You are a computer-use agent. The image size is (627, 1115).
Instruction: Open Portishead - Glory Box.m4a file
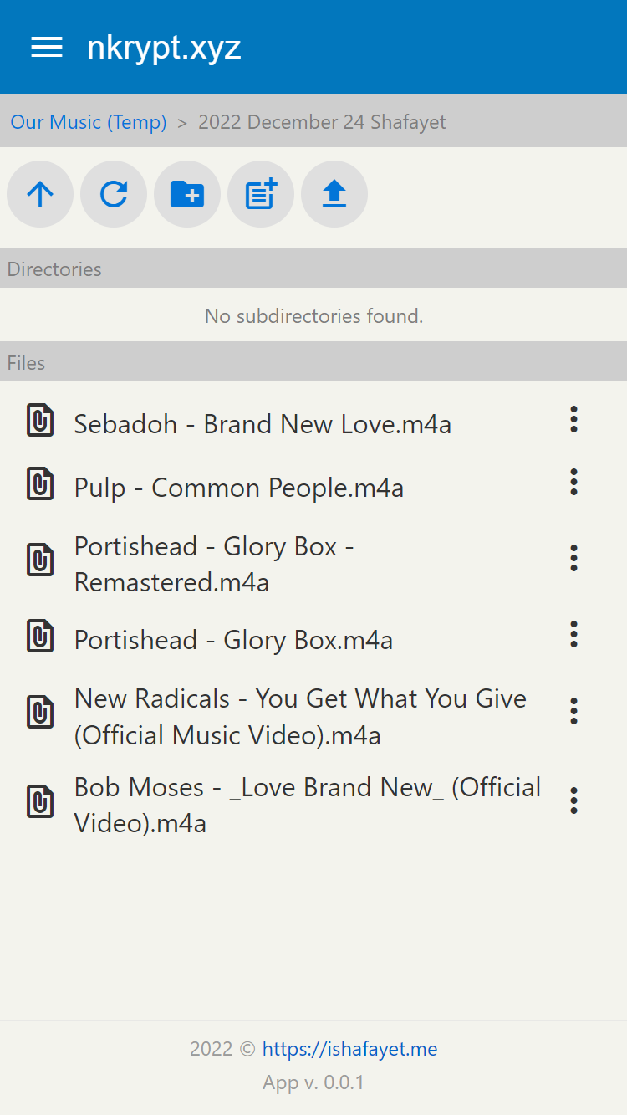point(233,640)
